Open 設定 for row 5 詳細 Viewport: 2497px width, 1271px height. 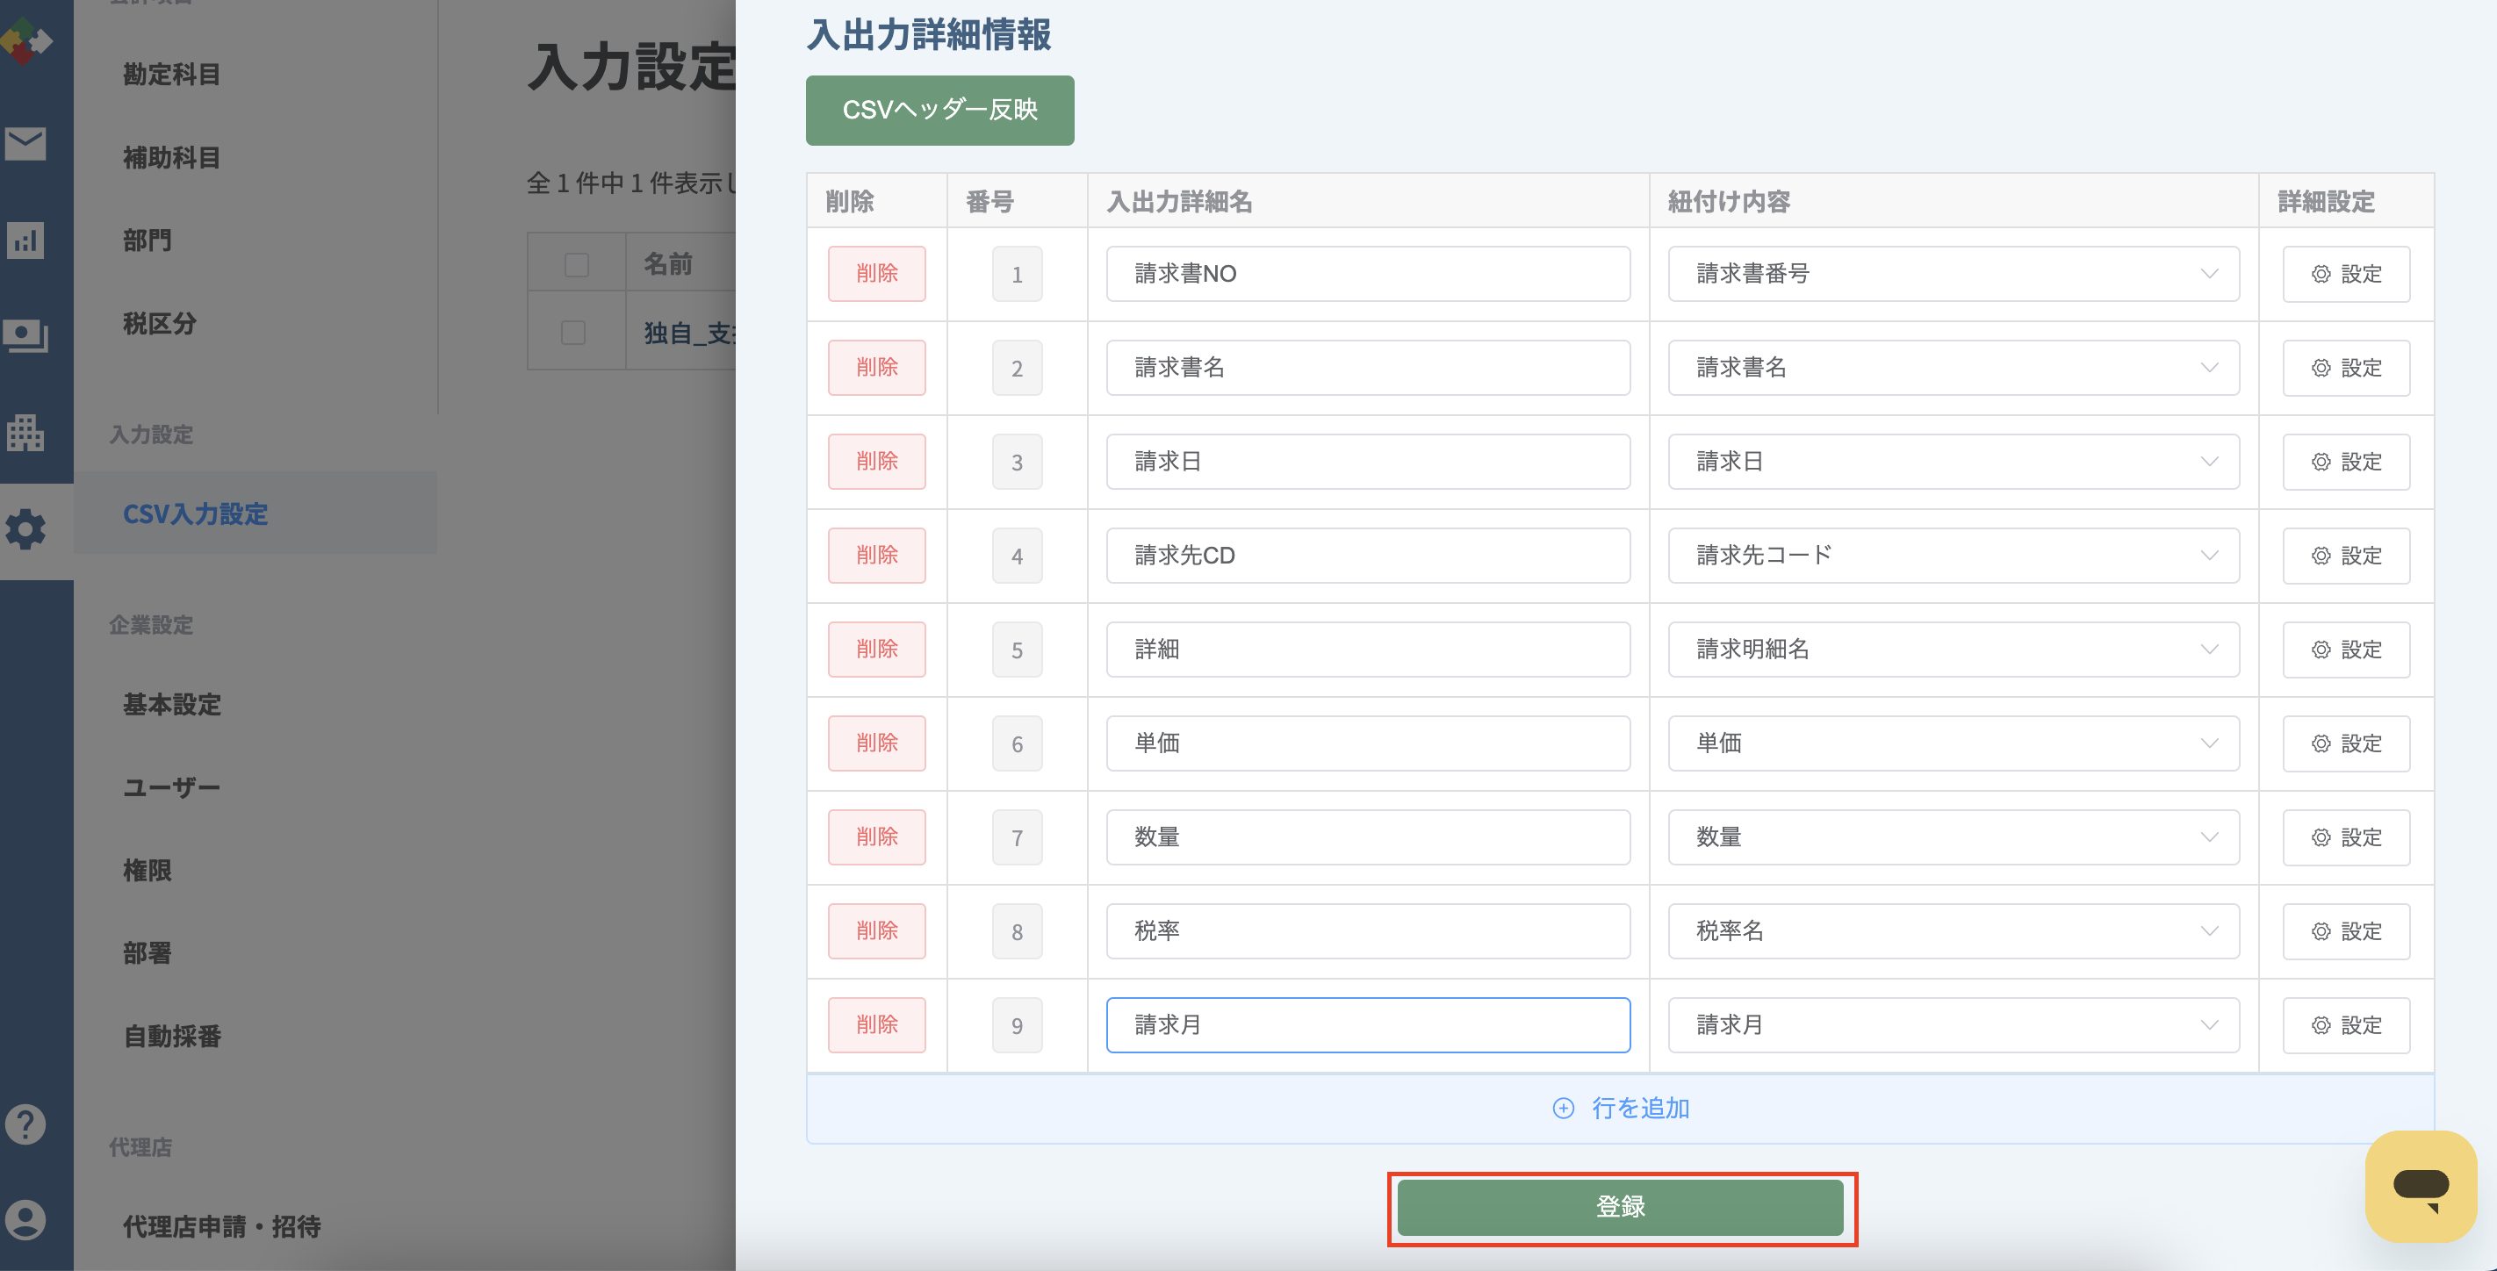(x=2346, y=650)
